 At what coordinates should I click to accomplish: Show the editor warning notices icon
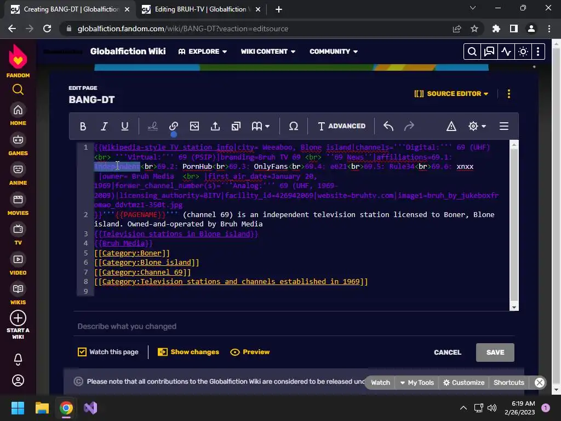pyautogui.click(x=451, y=126)
